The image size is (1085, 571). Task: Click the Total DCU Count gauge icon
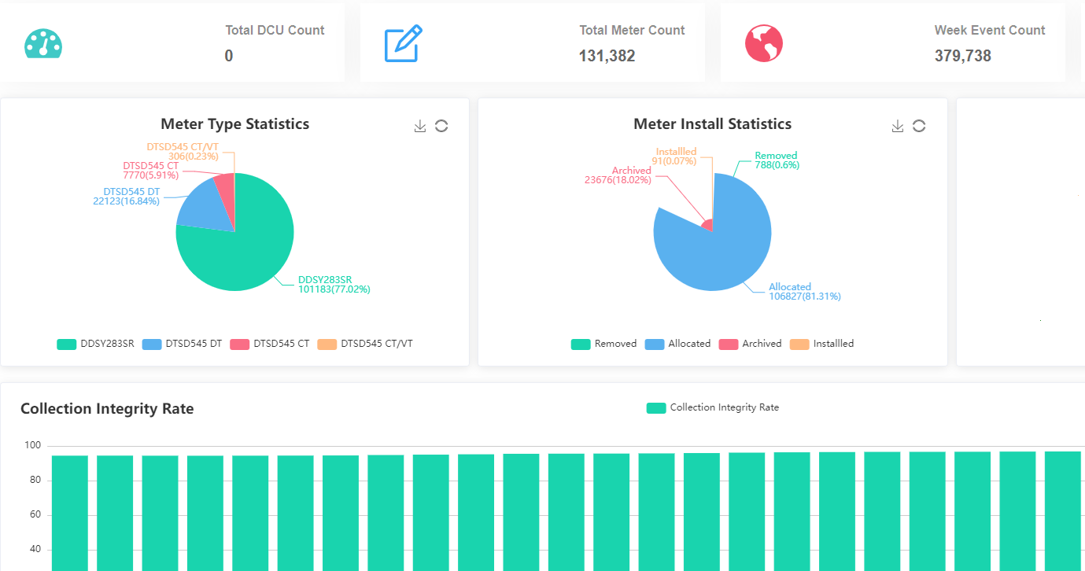(43, 44)
